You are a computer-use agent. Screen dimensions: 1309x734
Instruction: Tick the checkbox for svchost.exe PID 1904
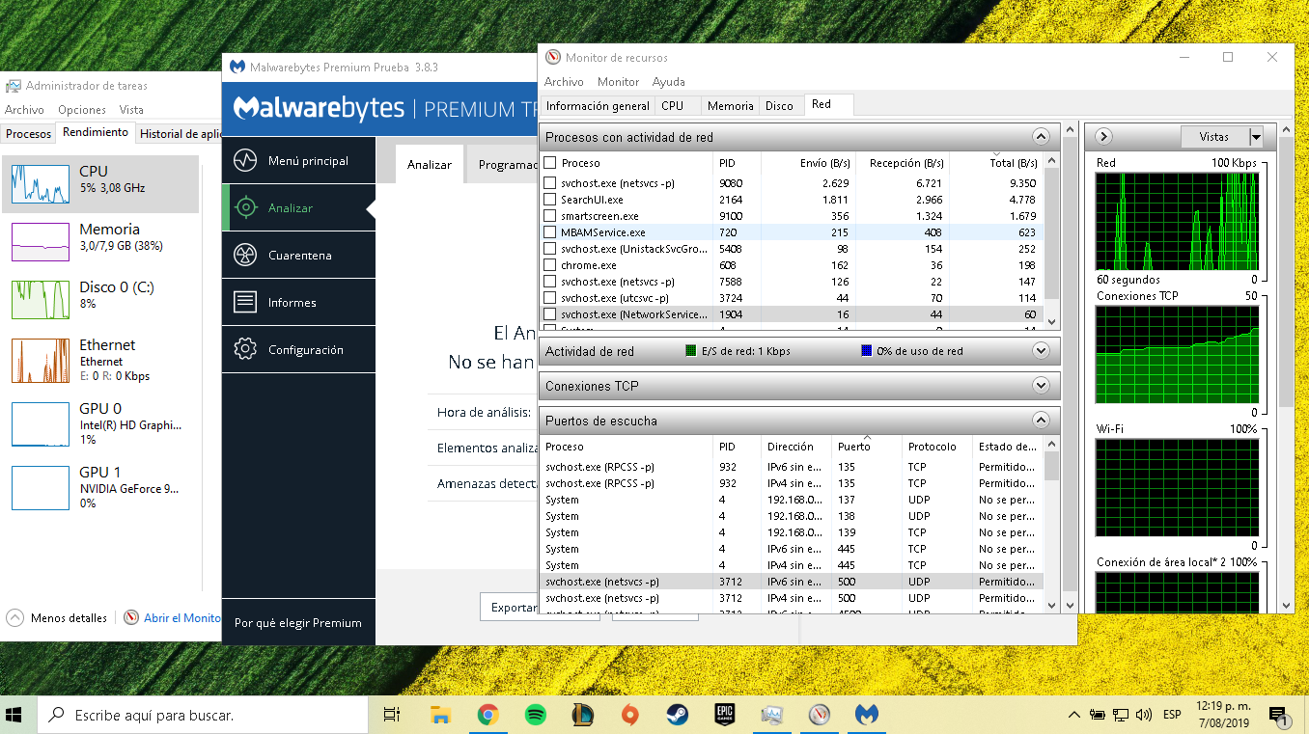pyautogui.click(x=549, y=314)
